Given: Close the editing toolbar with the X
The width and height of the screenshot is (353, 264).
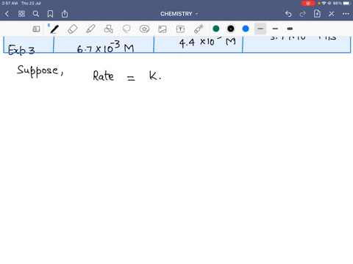Looking at the screenshot, I should [332, 14].
